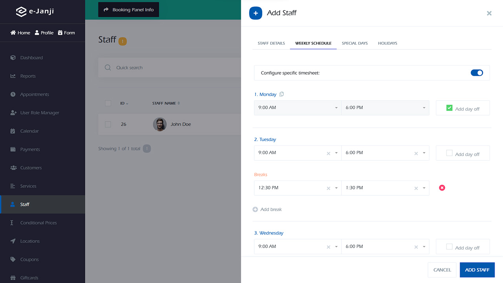Open User Role Manager icon
The height and width of the screenshot is (283, 503).
(x=13, y=113)
